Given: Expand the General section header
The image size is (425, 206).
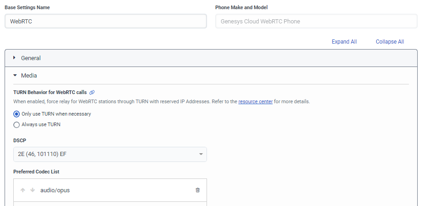Looking at the screenshot, I should coord(31,58).
